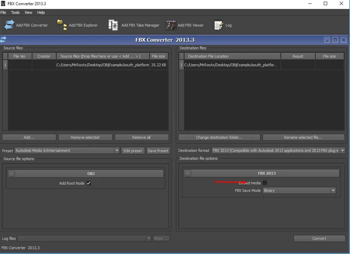Viewport: 350px width, 254px height.
Task: Click Change destination folder... button
Action: coord(219,137)
